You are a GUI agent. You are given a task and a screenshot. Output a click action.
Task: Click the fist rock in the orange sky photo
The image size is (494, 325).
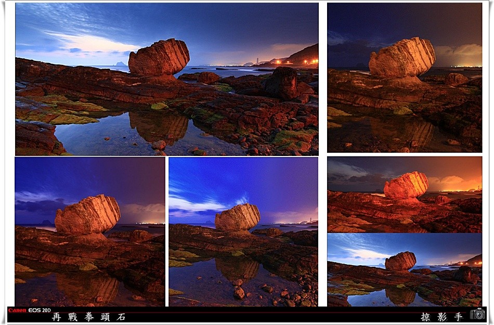coord(406,185)
